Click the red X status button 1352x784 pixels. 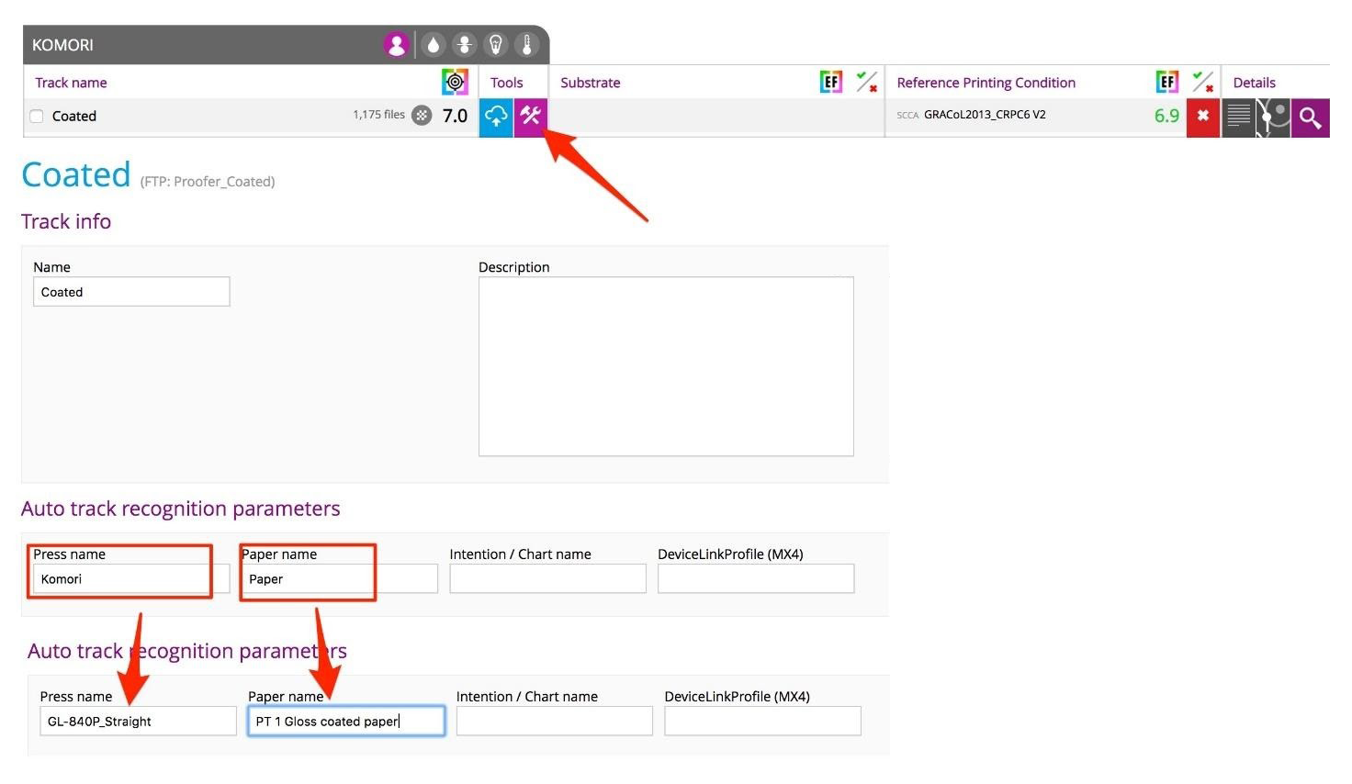[x=1203, y=117]
